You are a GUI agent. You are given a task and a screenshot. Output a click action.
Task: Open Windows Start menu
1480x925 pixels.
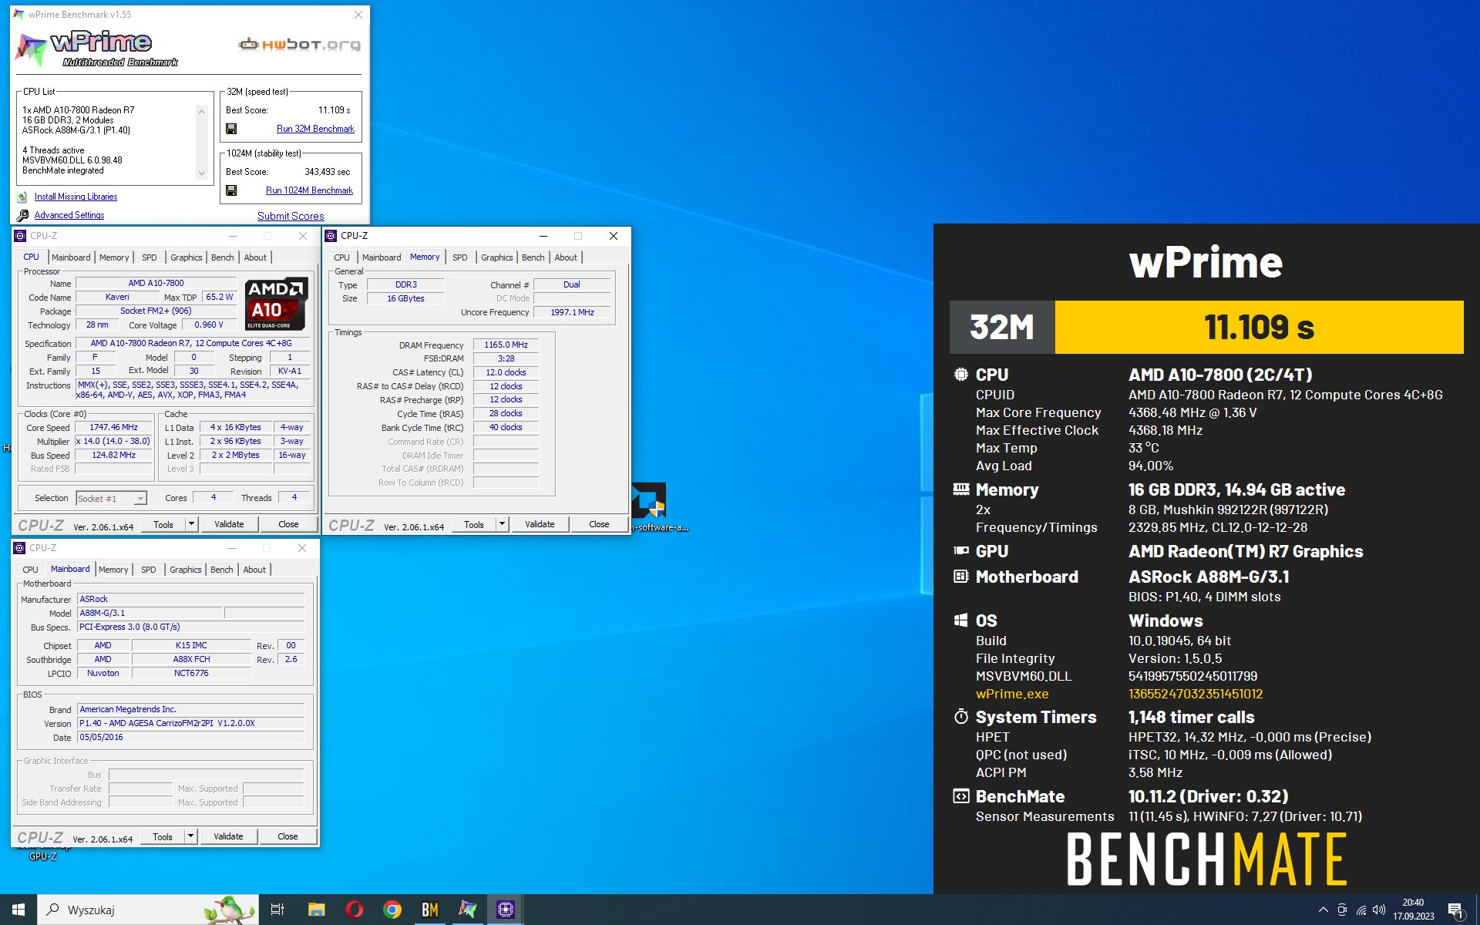(x=18, y=910)
